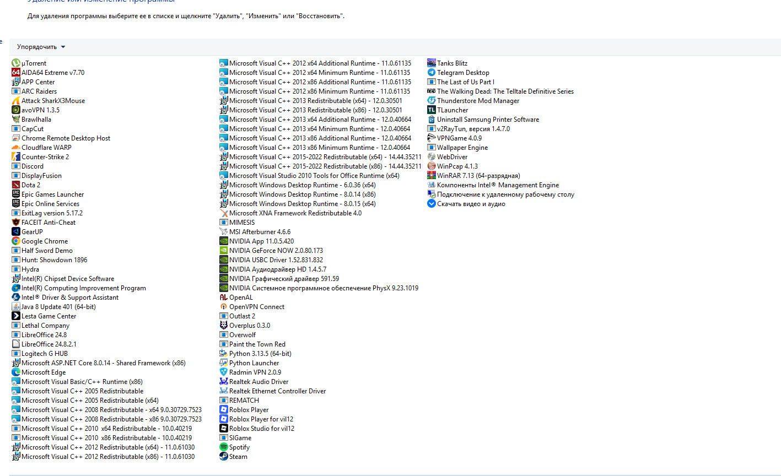
Task: Select The Walking Dead: The Telltale Definitive Series
Action: (501, 91)
